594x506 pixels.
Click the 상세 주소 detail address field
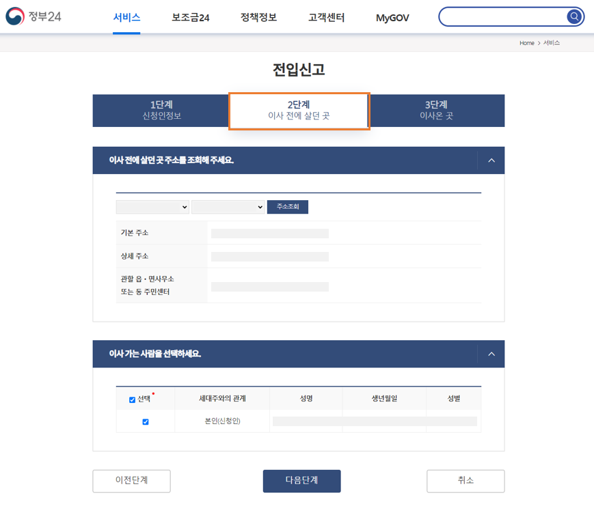(x=269, y=256)
